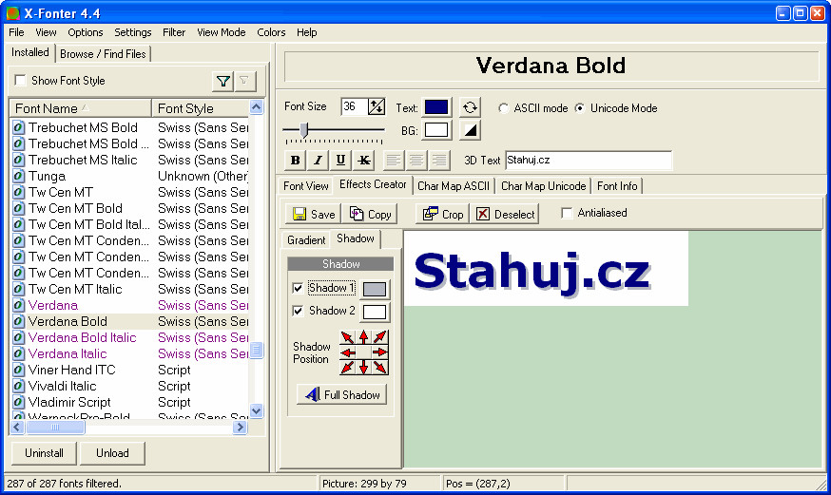831x495 pixels.
Task: Select Unicode Mode radio button
Action: coord(580,108)
